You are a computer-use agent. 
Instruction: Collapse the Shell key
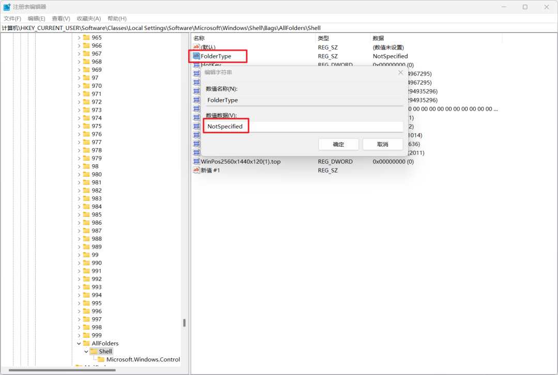coord(86,352)
